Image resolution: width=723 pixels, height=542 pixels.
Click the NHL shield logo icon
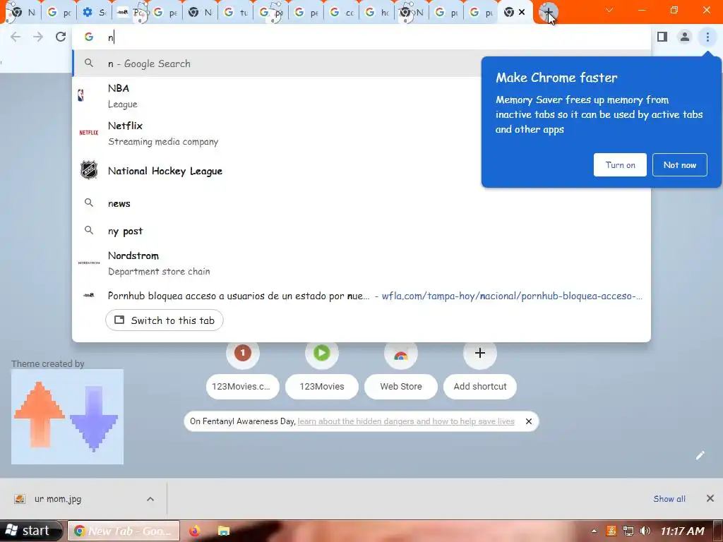pyautogui.click(x=88, y=170)
